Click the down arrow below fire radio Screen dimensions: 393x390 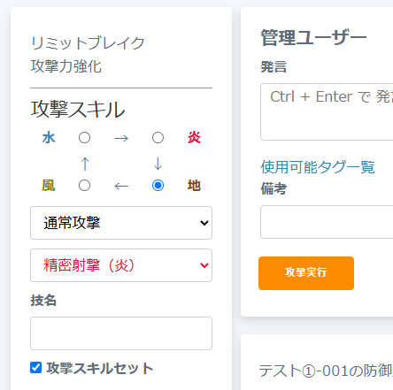tap(158, 164)
